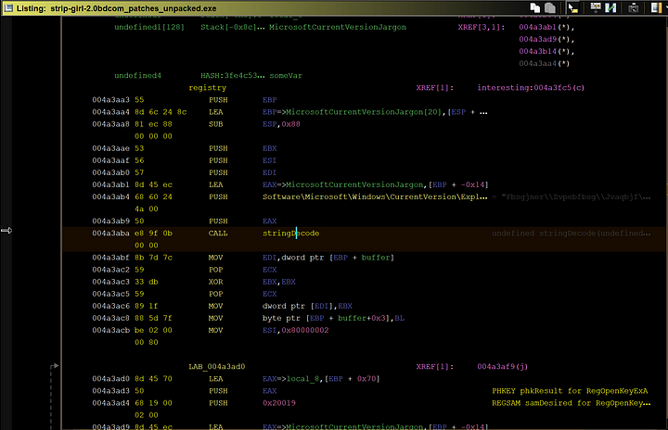The height and width of the screenshot is (430, 668).
Task: Click PHKEY phkResult for RegOpenKeyExA comment
Action: [x=570, y=391]
